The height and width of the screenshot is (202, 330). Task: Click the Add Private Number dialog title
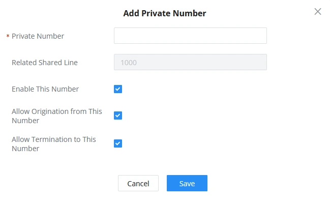click(165, 13)
